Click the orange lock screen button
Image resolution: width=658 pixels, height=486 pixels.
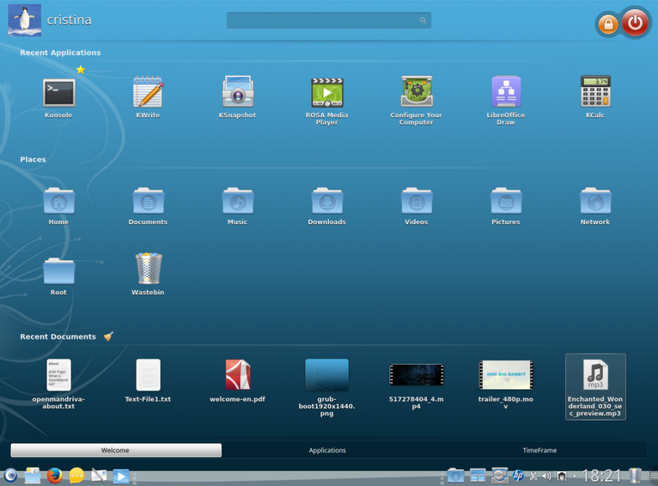[x=608, y=24]
